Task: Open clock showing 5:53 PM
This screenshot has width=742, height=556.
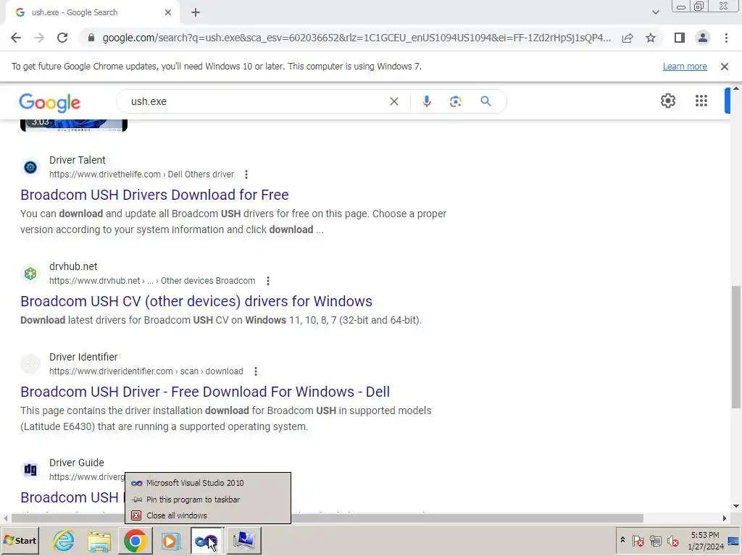Action: coord(705,541)
